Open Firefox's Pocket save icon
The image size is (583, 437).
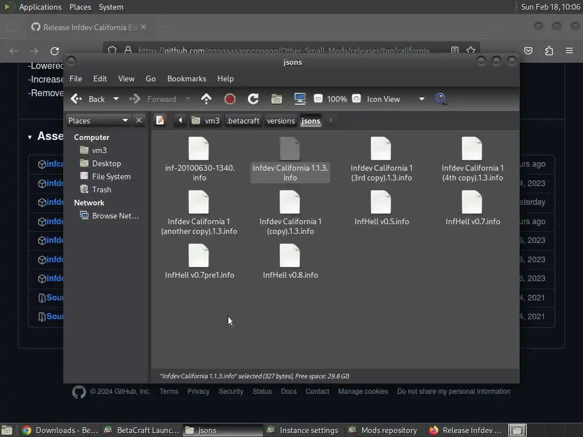tap(528, 51)
